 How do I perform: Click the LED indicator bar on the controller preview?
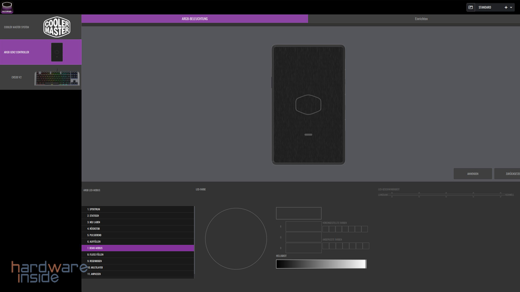(308, 135)
